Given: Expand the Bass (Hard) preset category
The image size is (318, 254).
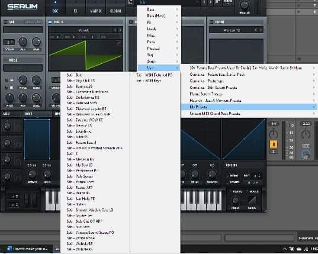Looking at the screenshot, I should coord(159,15).
